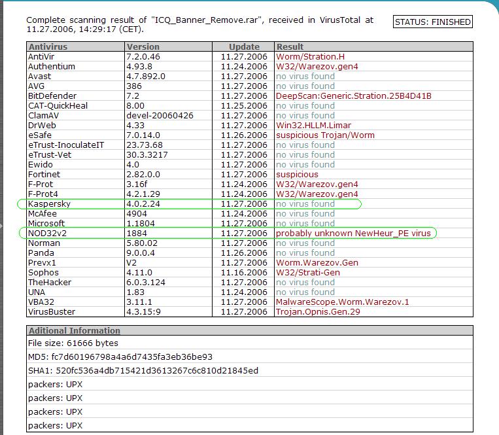Click Panda version 9.0.0.4

click(141, 253)
